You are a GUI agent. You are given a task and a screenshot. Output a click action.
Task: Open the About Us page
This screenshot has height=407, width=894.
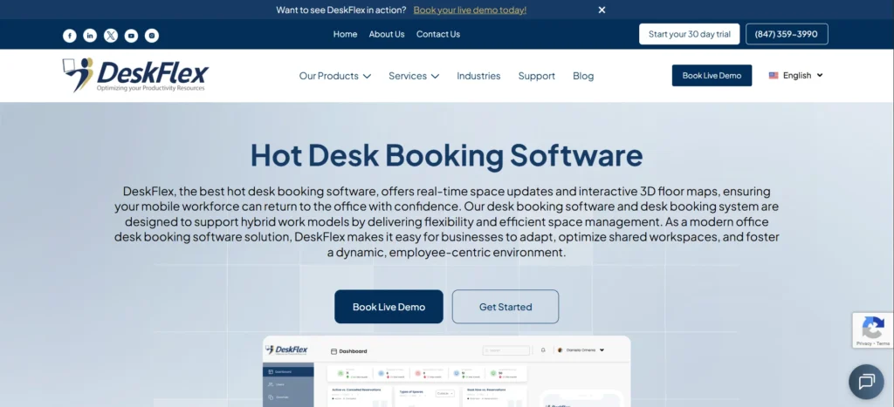[387, 34]
